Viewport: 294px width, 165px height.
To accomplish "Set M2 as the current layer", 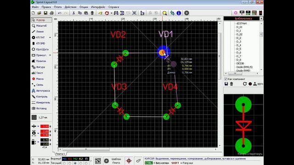I will 75,163.
